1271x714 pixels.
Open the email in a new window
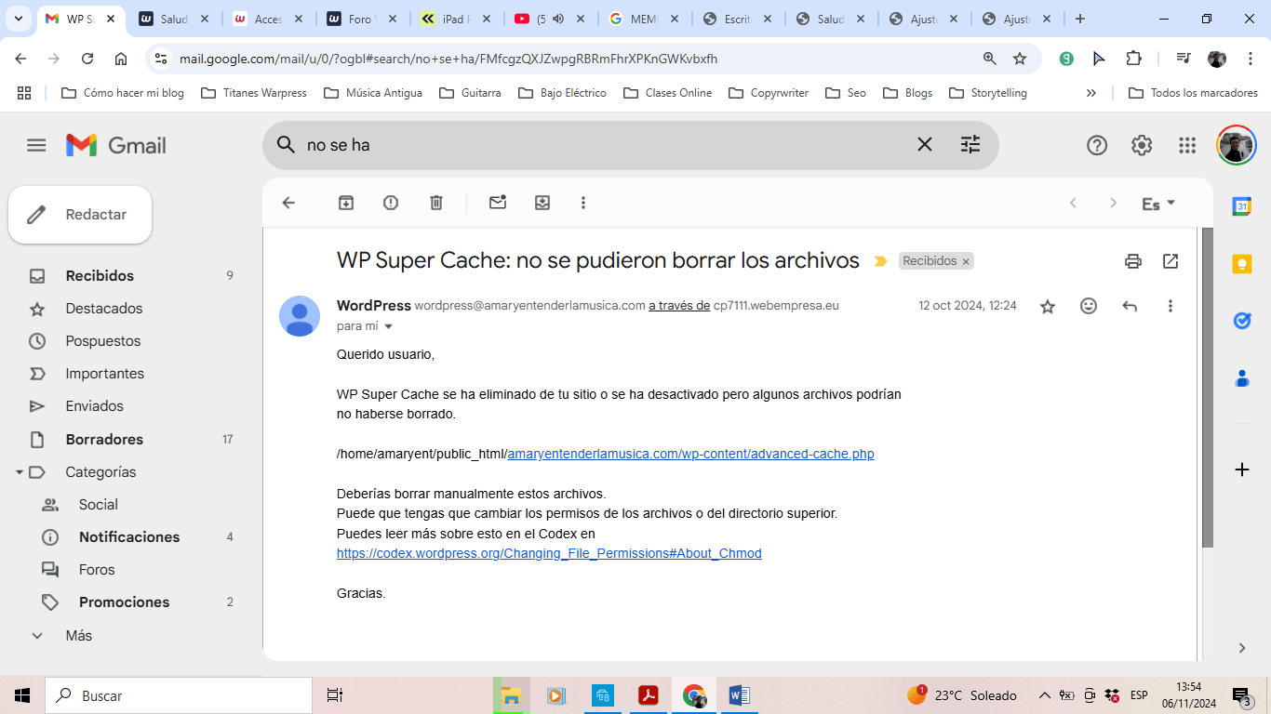tap(1171, 261)
